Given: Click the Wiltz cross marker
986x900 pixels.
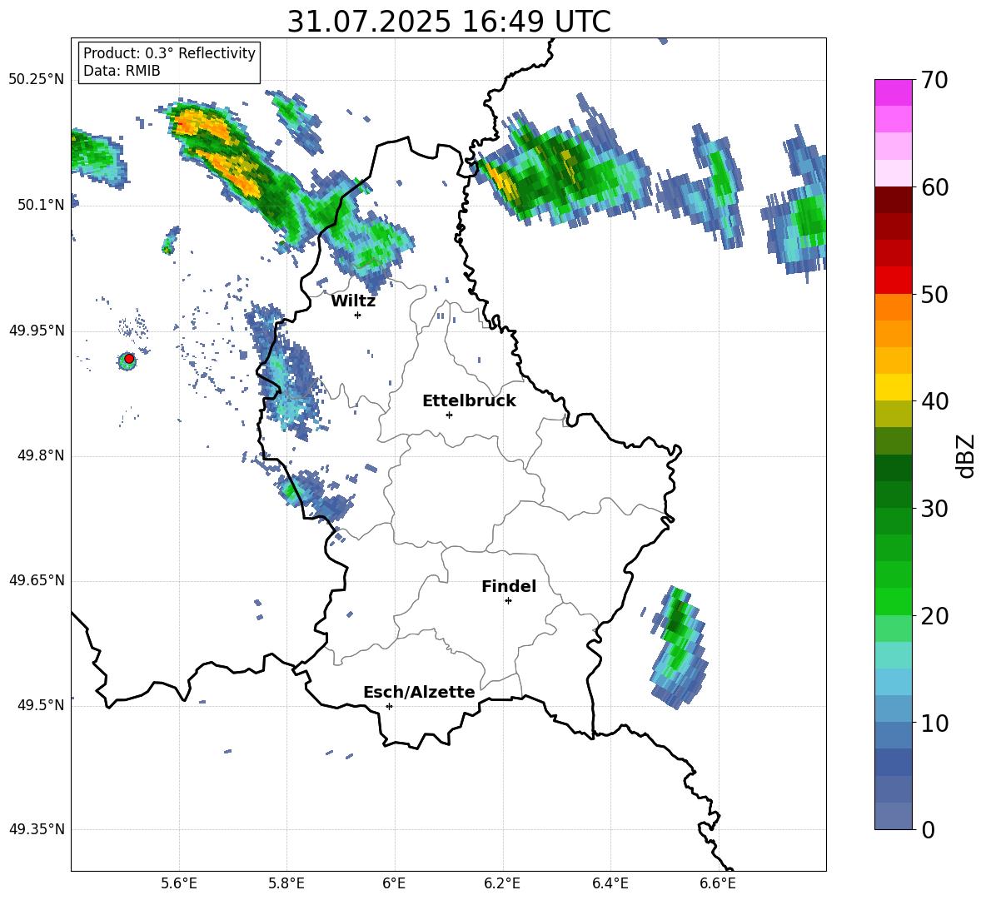Looking at the screenshot, I should click(358, 315).
